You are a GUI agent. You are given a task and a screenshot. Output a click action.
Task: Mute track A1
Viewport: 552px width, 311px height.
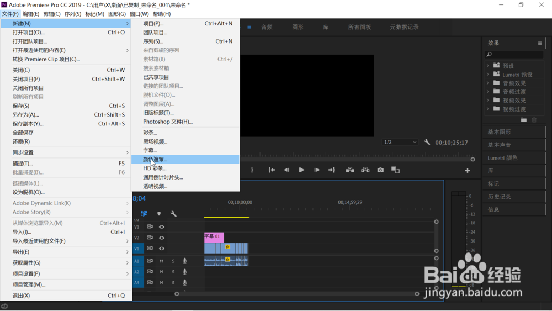161,261
